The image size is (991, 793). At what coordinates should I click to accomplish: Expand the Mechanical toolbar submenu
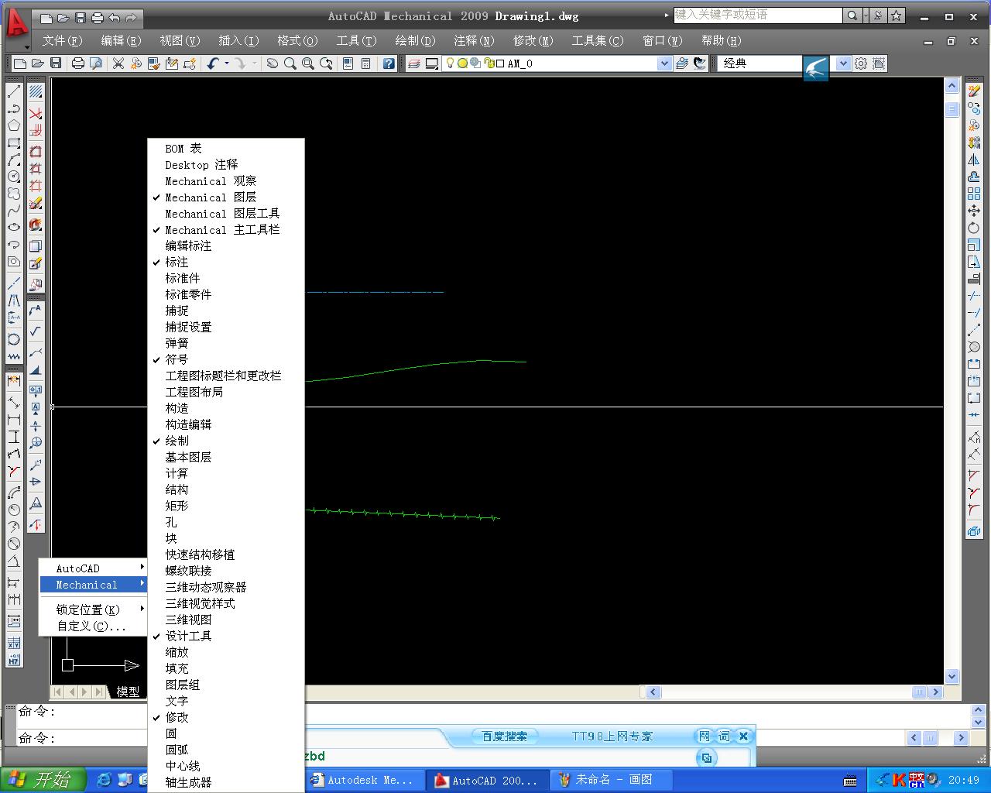(x=94, y=585)
